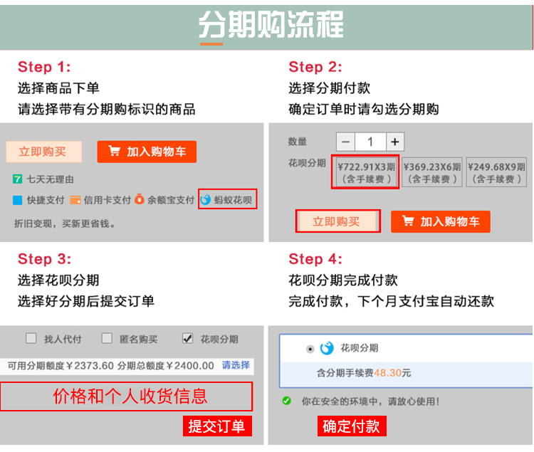The width and height of the screenshot is (534, 452).
Task: Click the 折旧变现，买新更省钱。 text
Action: pos(64,224)
